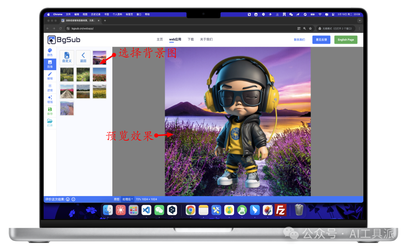Screen dimensions: 407x250
Task: Open Notes from the dock
Action: point(203,210)
